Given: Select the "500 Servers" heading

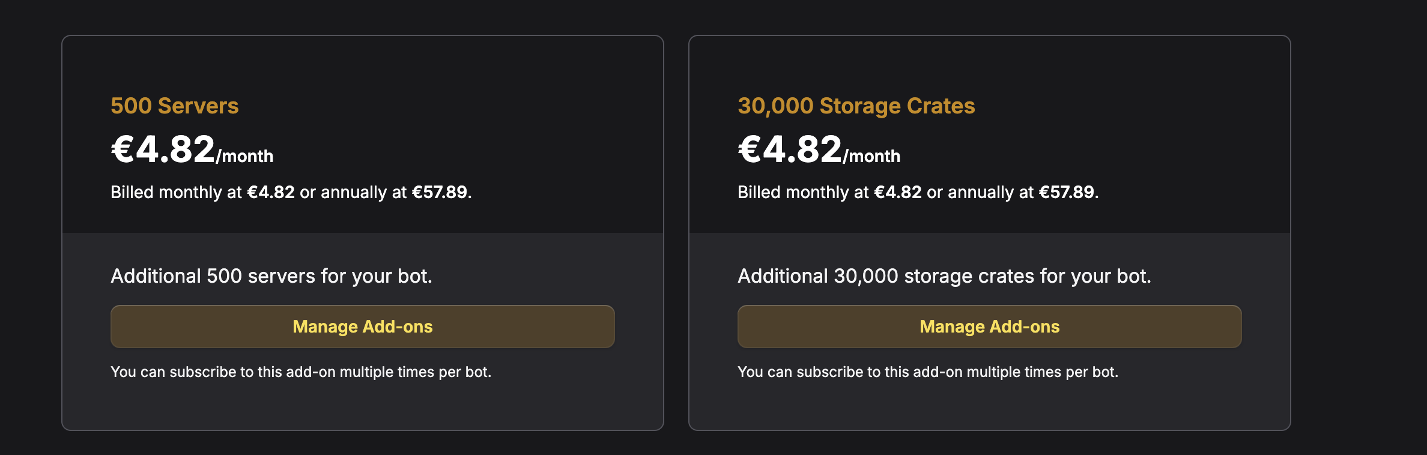Looking at the screenshot, I should point(175,106).
